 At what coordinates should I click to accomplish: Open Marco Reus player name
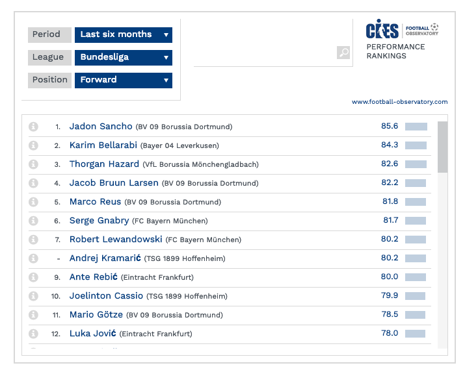[x=95, y=202]
